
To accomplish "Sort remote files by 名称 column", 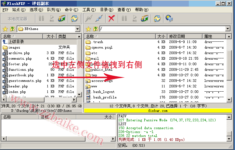I will [x=120, y=36].
